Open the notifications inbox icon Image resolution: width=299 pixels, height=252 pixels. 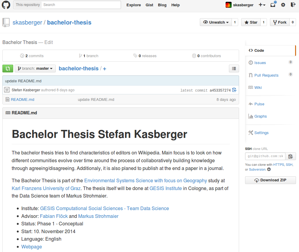pyautogui.click(x=273, y=4)
